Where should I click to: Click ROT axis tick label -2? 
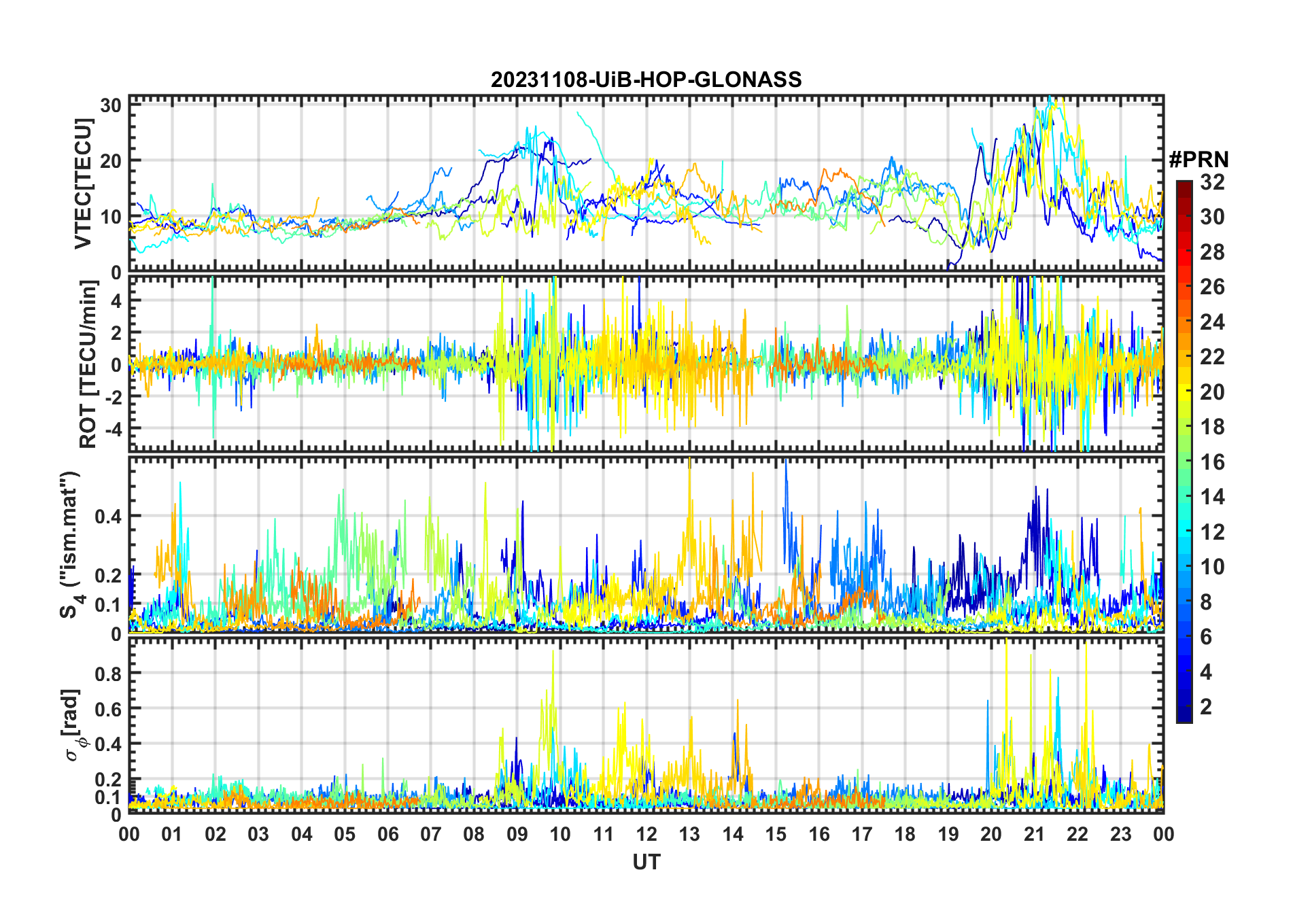(112, 397)
